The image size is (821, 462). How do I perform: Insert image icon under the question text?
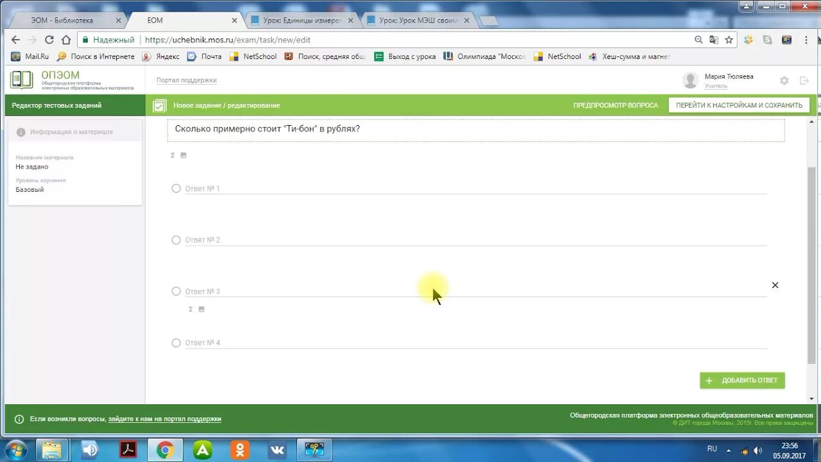[x=183, y=155]
